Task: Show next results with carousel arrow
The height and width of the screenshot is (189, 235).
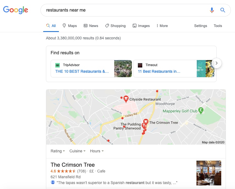Action: click(x=217, y=63)
